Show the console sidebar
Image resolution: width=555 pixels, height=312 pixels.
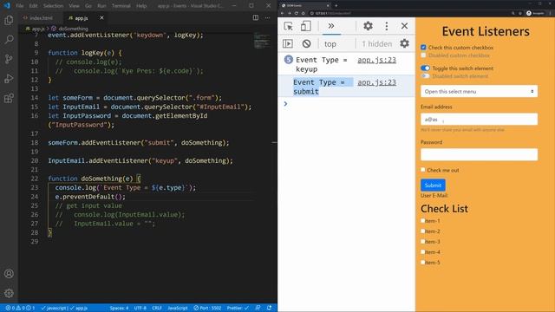point(288,43)
